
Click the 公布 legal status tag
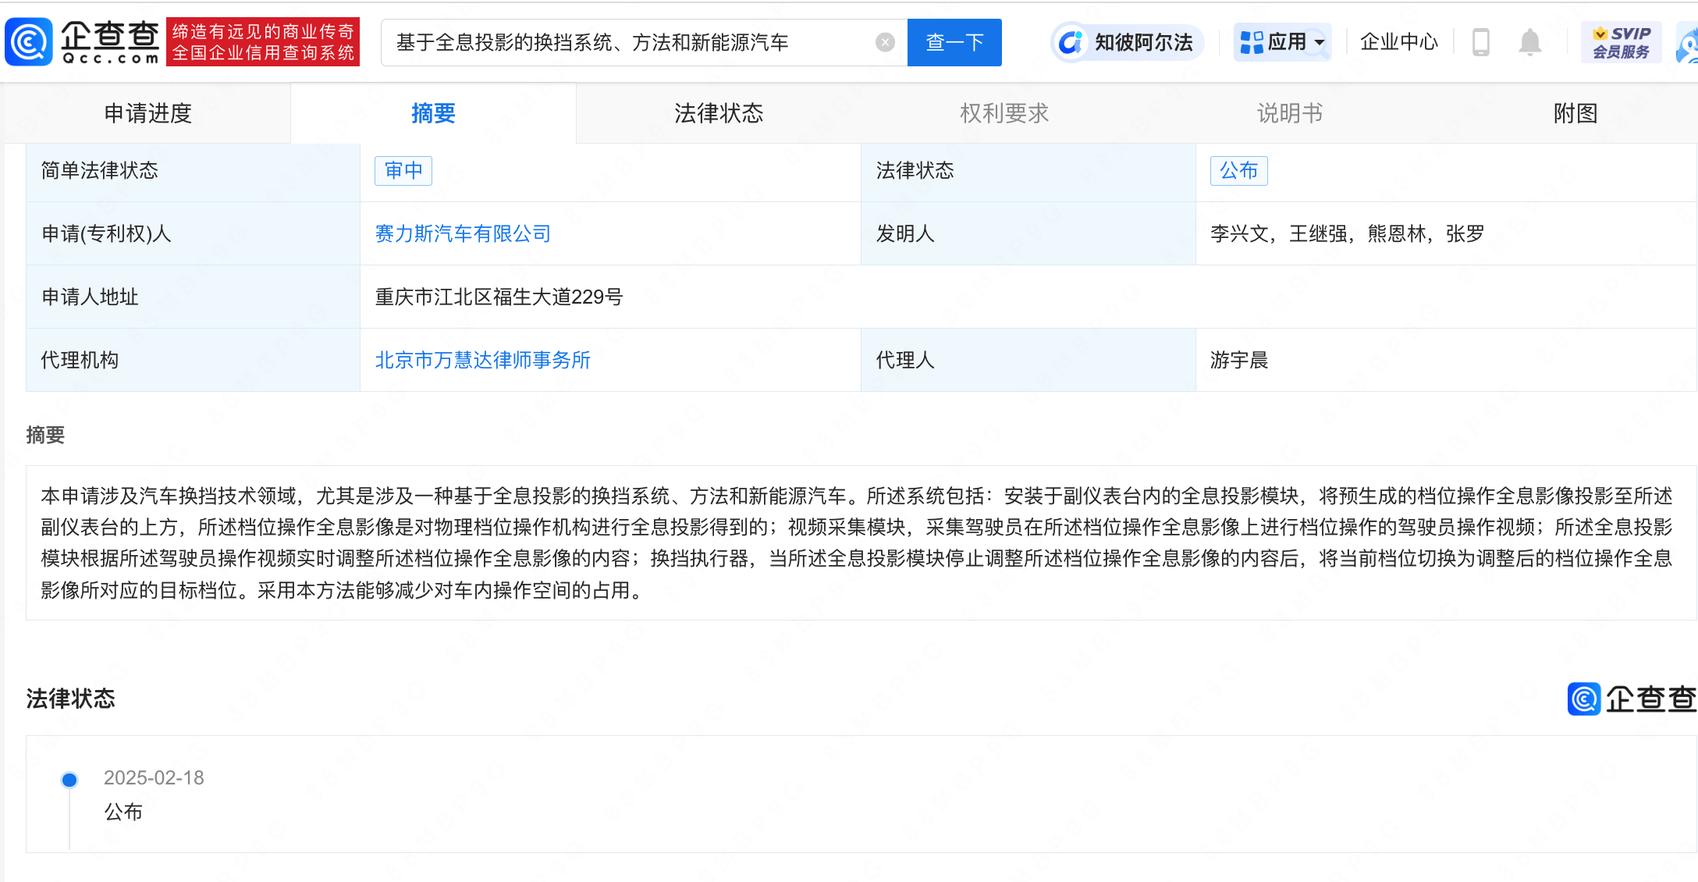click(1239, 170)
